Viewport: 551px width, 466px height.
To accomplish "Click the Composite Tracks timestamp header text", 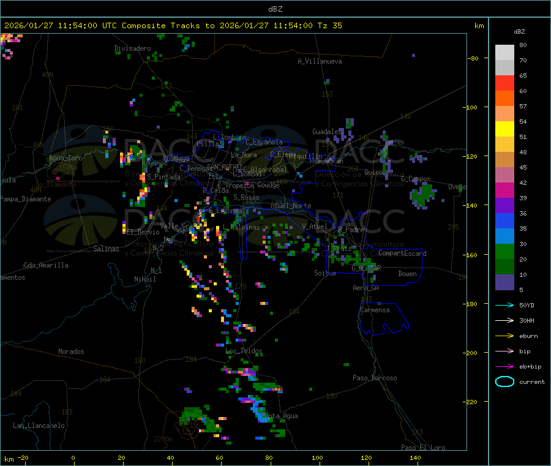I will pyautogui.click(x=173, y=25).
